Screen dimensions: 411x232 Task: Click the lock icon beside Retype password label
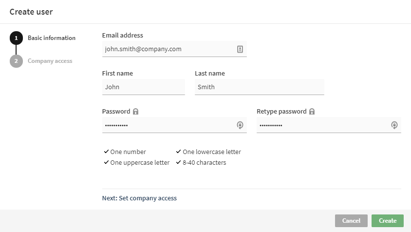click(x=312, y=112)
